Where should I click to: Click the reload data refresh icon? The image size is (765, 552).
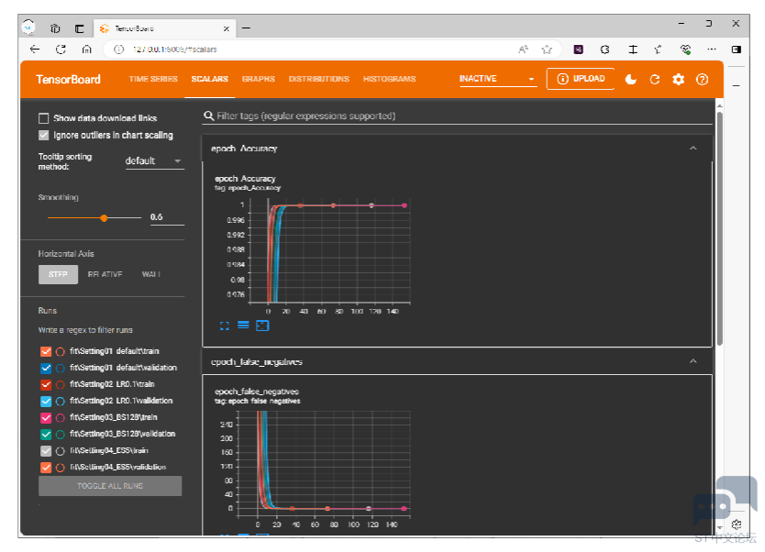tap(655, 79)
